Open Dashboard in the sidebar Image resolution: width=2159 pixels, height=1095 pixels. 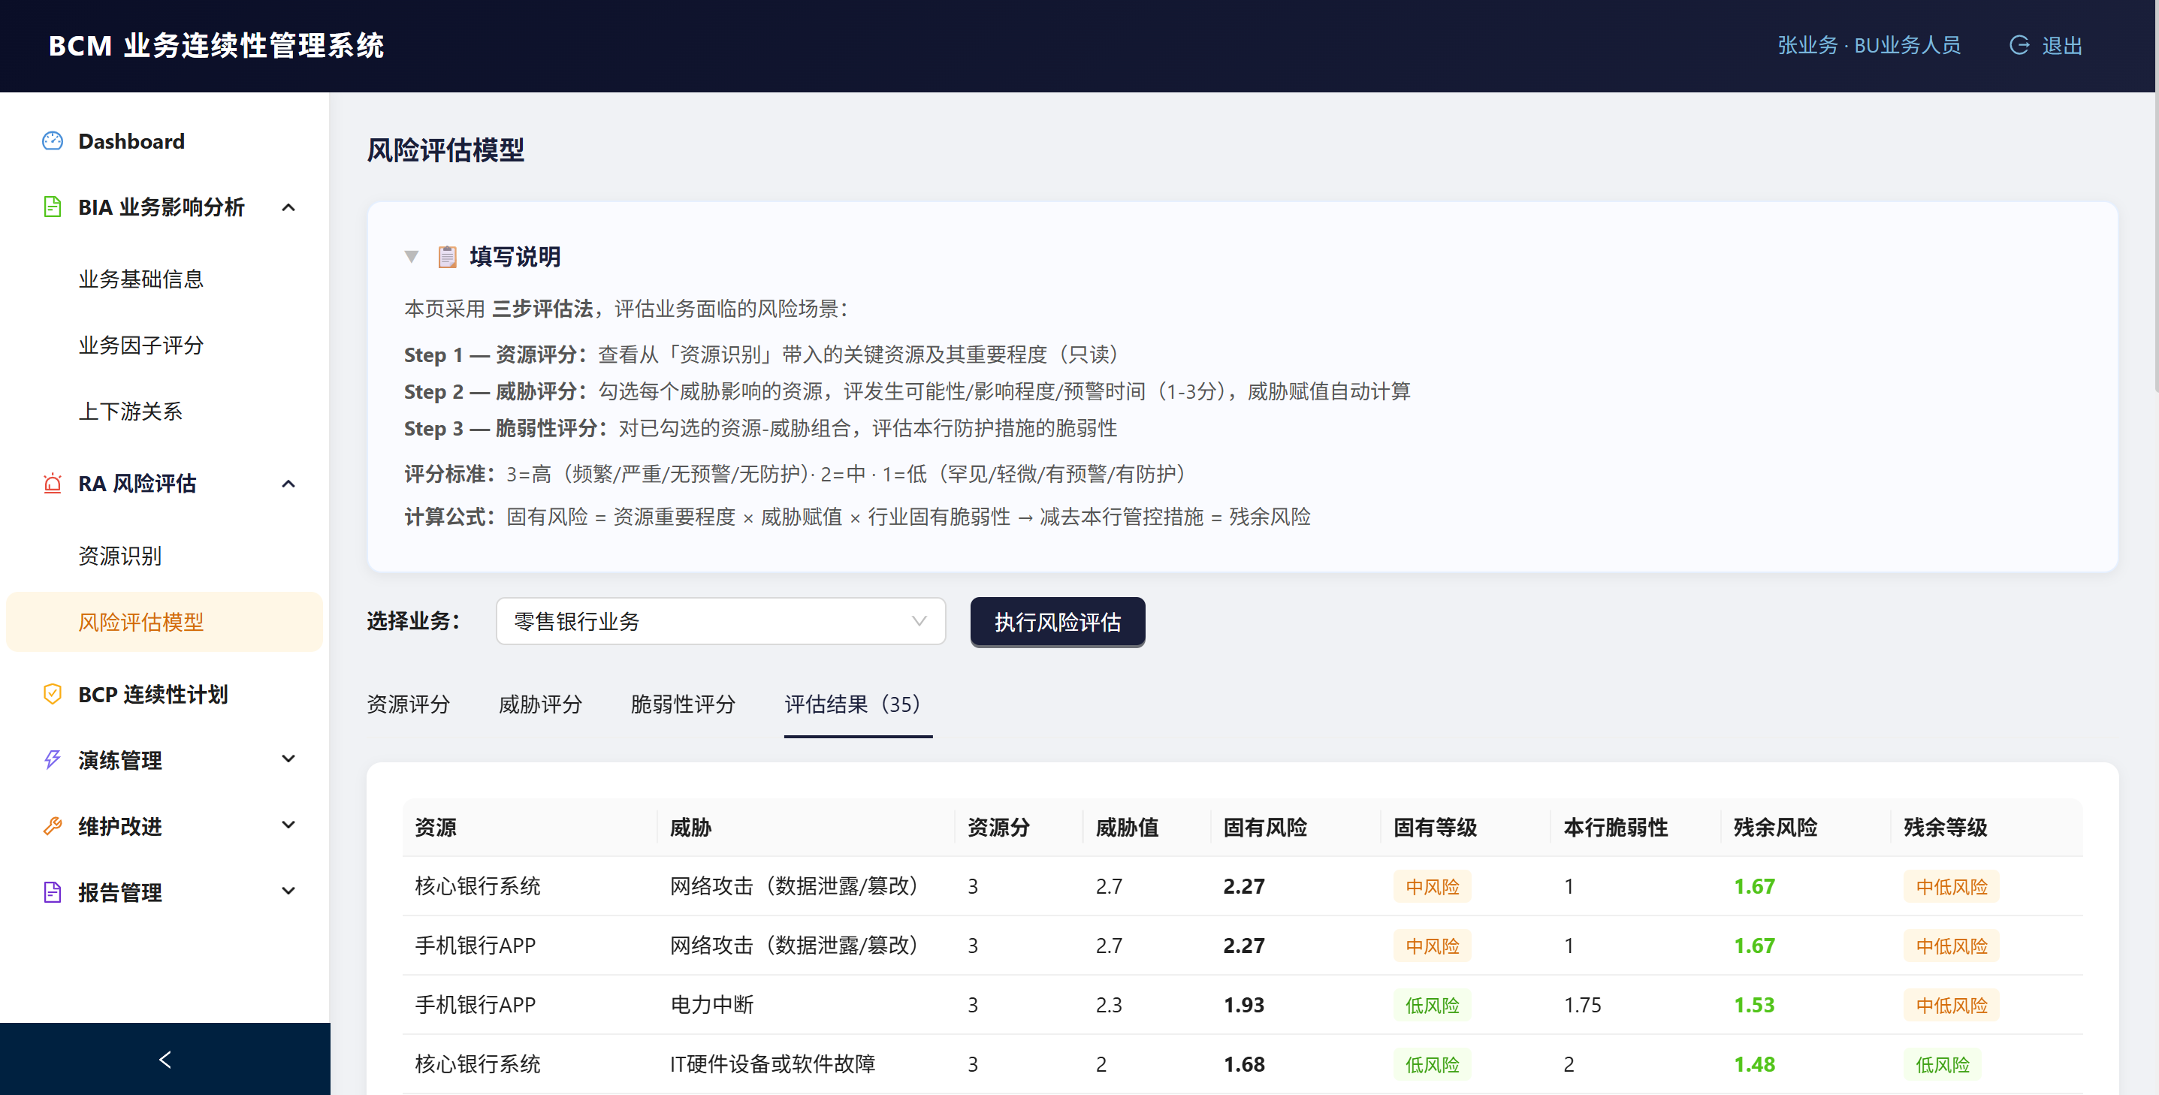[x=165, y=140]
